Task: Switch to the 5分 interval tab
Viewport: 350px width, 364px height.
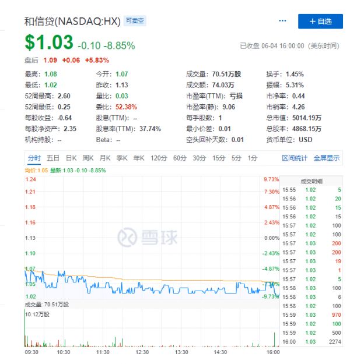Action: [236, 158]
